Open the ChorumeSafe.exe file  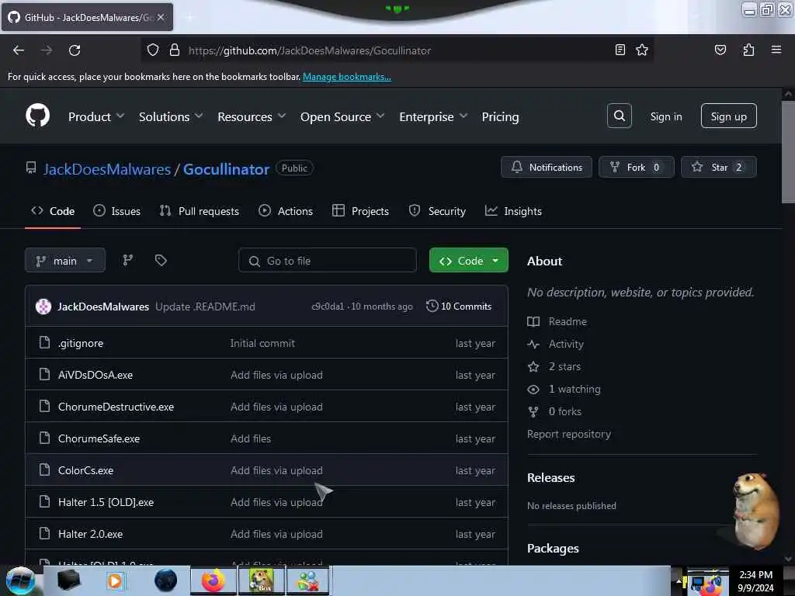coord(99,438)
